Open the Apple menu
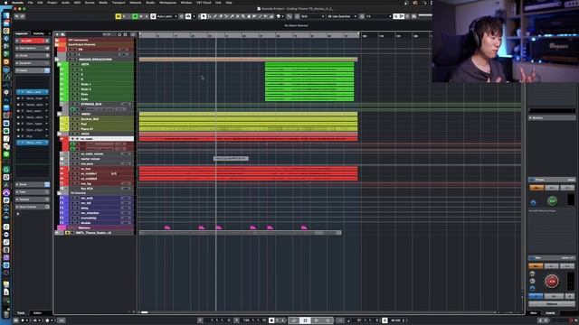Image resolution: width=579 pixels, height=325 pixels. [5, 3]
